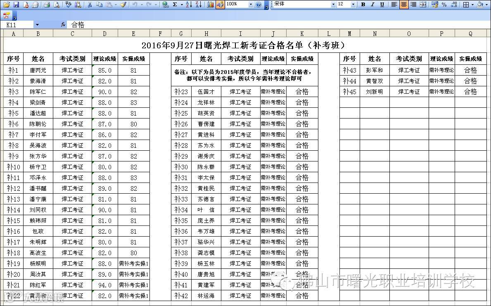Click the name cell 叶 信
Screen dimensions: 491x306
pos(206,210)
